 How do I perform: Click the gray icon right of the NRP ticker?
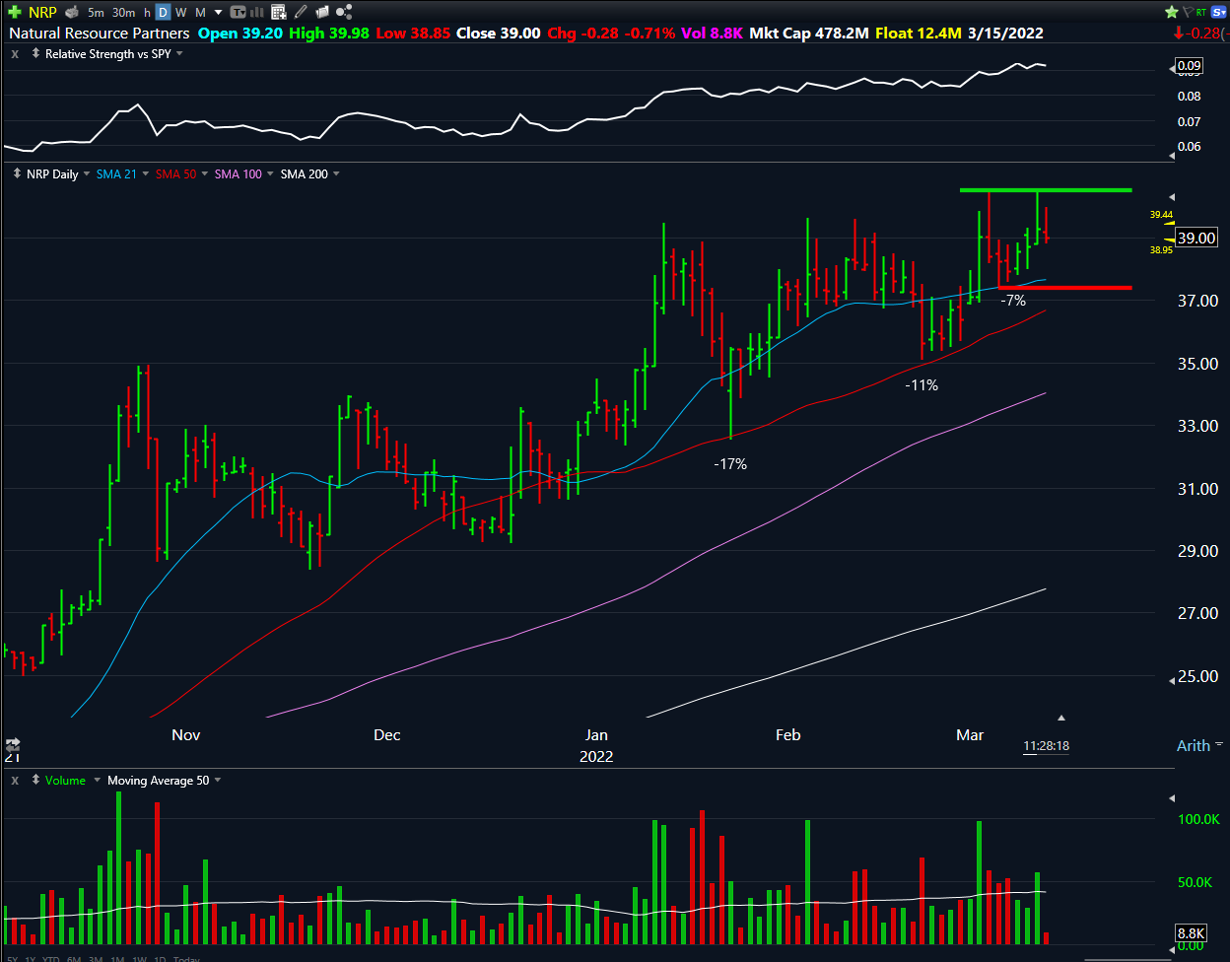click(x=71, y=13)
